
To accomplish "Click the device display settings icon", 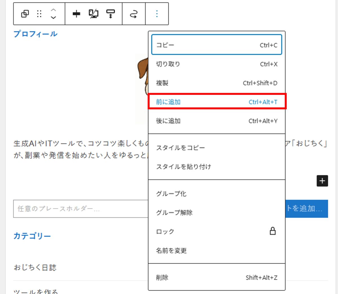I will pos(94,14).
